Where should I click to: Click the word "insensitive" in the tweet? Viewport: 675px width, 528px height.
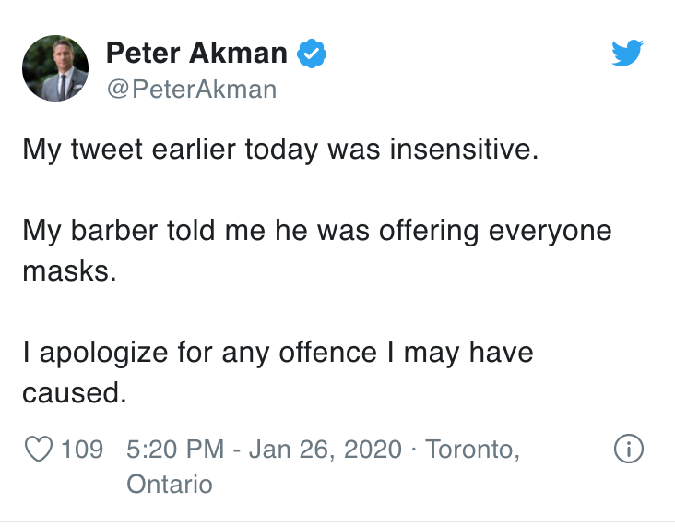coord(465,150)
